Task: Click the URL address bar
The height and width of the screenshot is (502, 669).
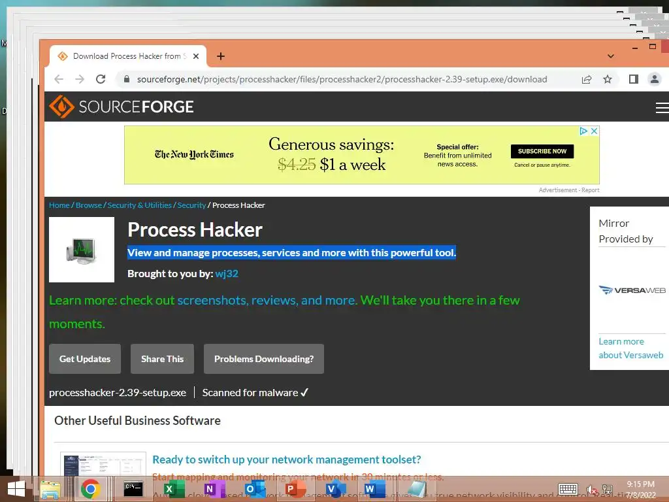Action: [341, 79]
